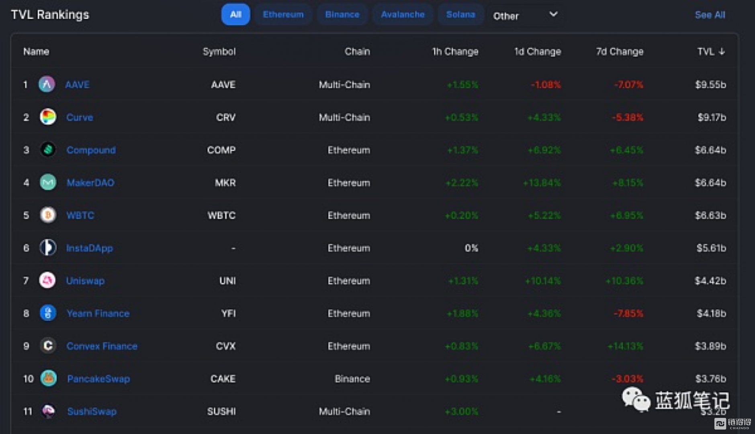Sort by the Symbol column header
This screenshot has height=434, width=755.
tap(219, 51)
